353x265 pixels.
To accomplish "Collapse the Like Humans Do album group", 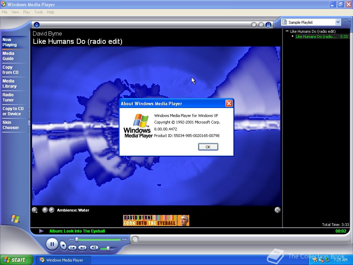I will (x=287, y=31).
